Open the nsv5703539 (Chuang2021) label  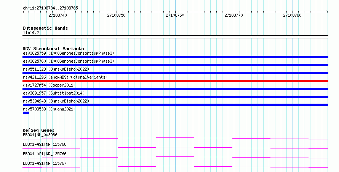pos(49,109)
